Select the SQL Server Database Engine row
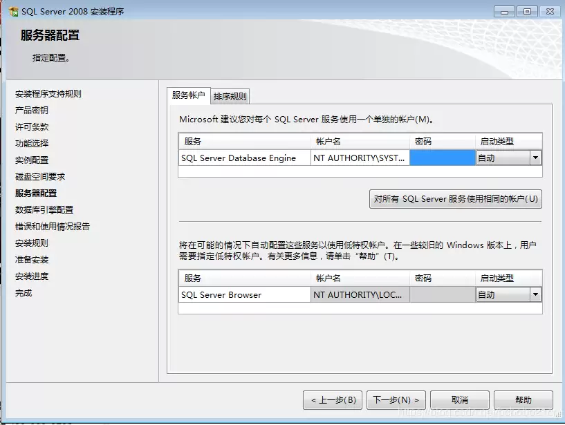Viewport: 565px width, 425px height. (x=360, y=158)
